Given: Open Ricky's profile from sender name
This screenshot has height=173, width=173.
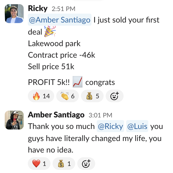Looking at the screenshot, I should pyautogui.click(x=38, y=8).
